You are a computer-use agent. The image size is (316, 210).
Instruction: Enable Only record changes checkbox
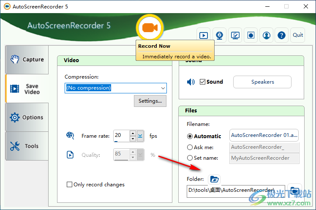tap(69, 184)
